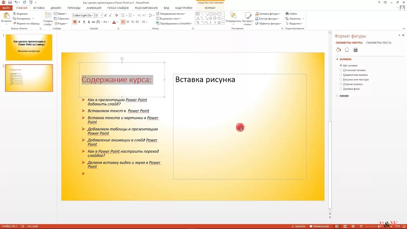Toggle strikethrough abc formatting

tap(93, 22)
